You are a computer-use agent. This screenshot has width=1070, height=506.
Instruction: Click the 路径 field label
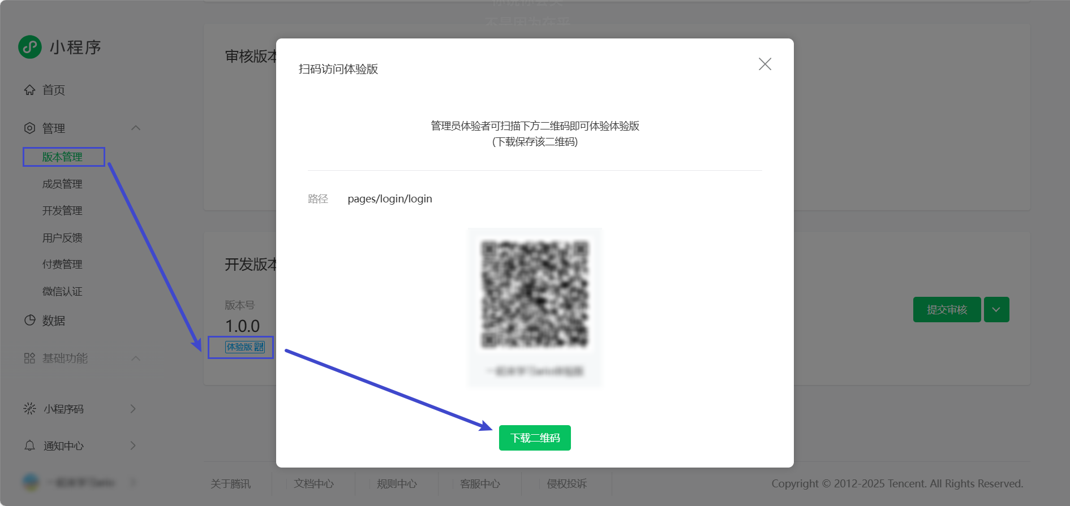point(318,199)
